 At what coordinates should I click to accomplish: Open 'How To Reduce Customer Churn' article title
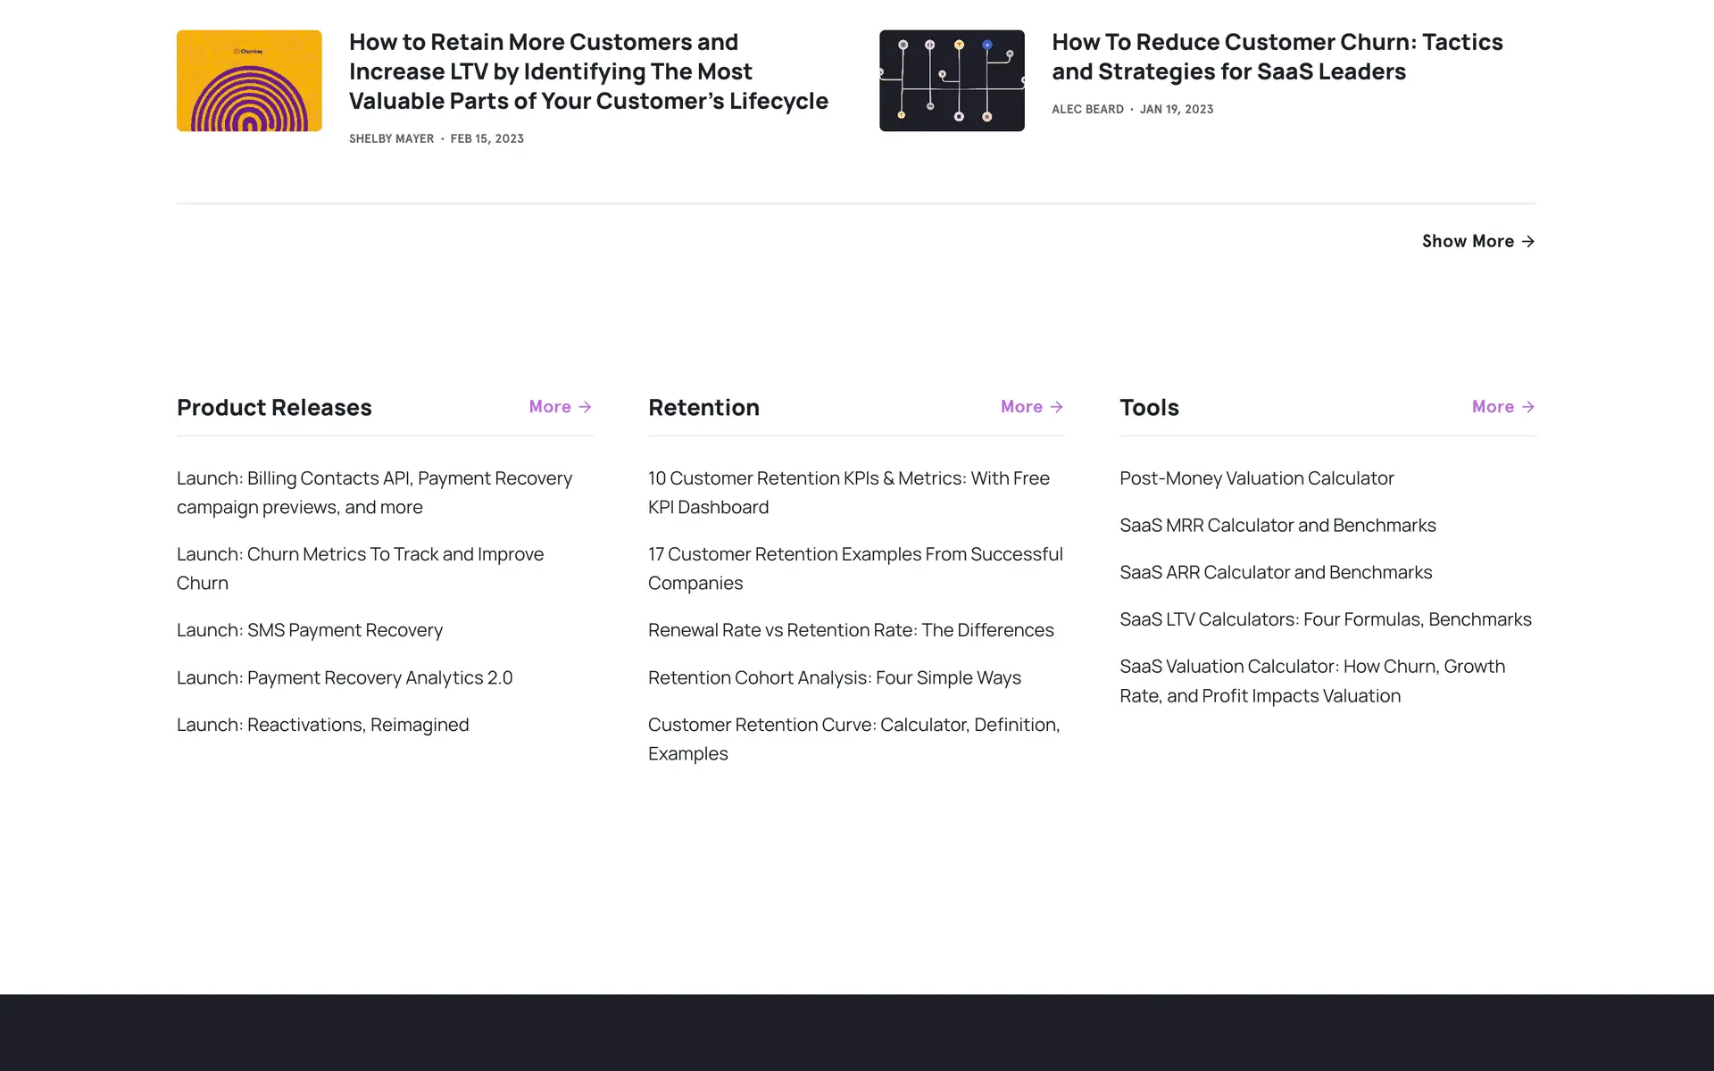point(1277,56)
